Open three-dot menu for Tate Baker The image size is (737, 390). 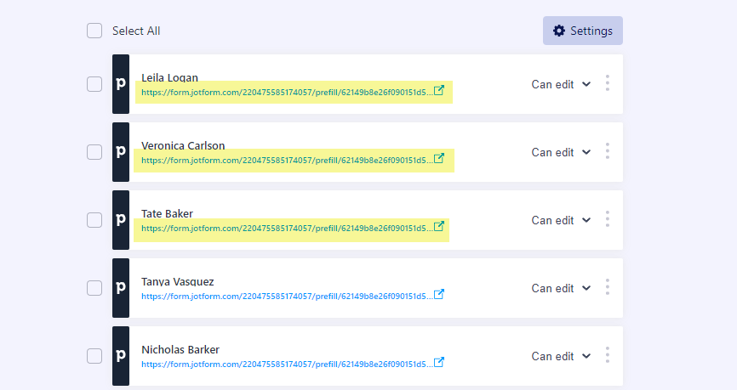tap(608, 219)
